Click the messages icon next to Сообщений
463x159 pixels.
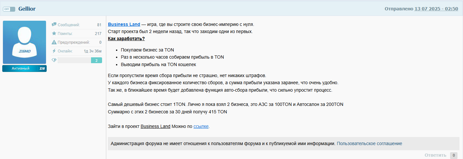pyautogui.click(x=54, y=25)
